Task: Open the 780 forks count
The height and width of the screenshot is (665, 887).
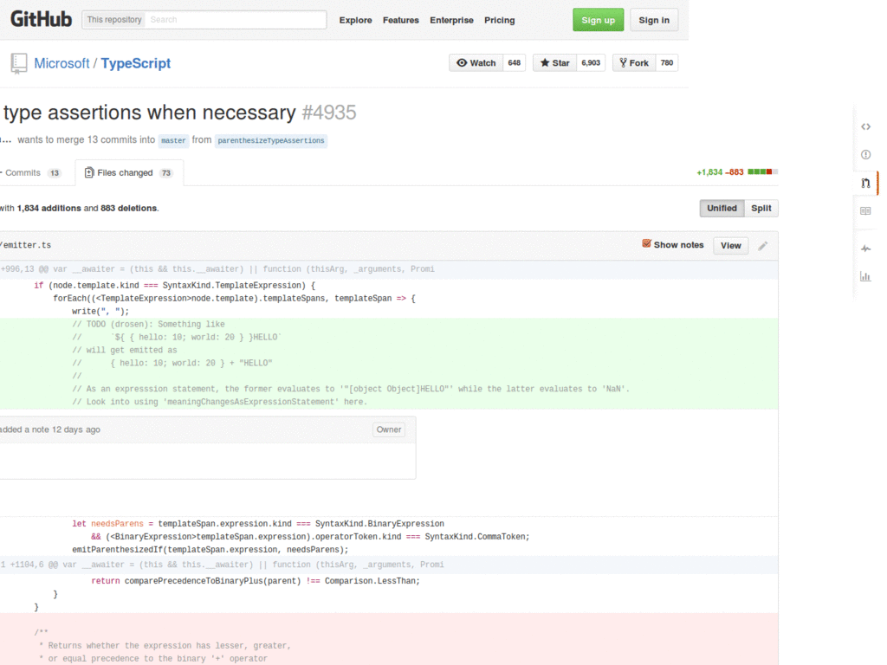Action: click(x=666, y=62)
